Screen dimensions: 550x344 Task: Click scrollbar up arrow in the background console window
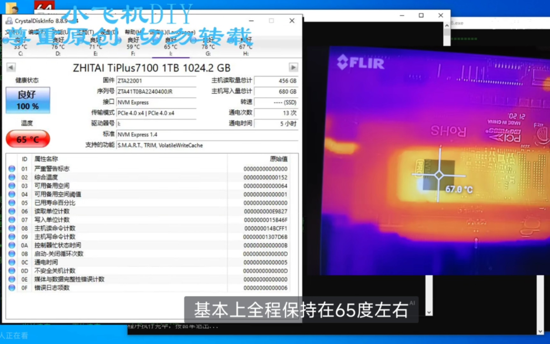(447, 25)
